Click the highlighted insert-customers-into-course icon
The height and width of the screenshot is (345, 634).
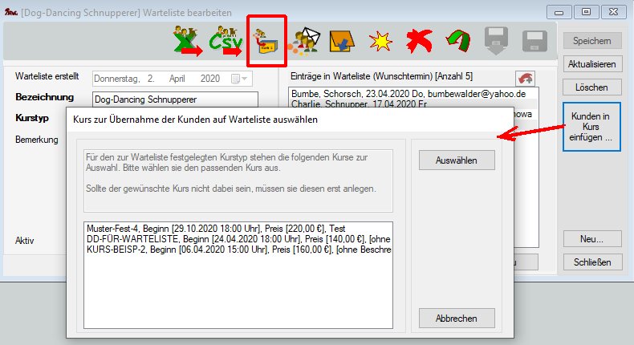coord(266,41)
